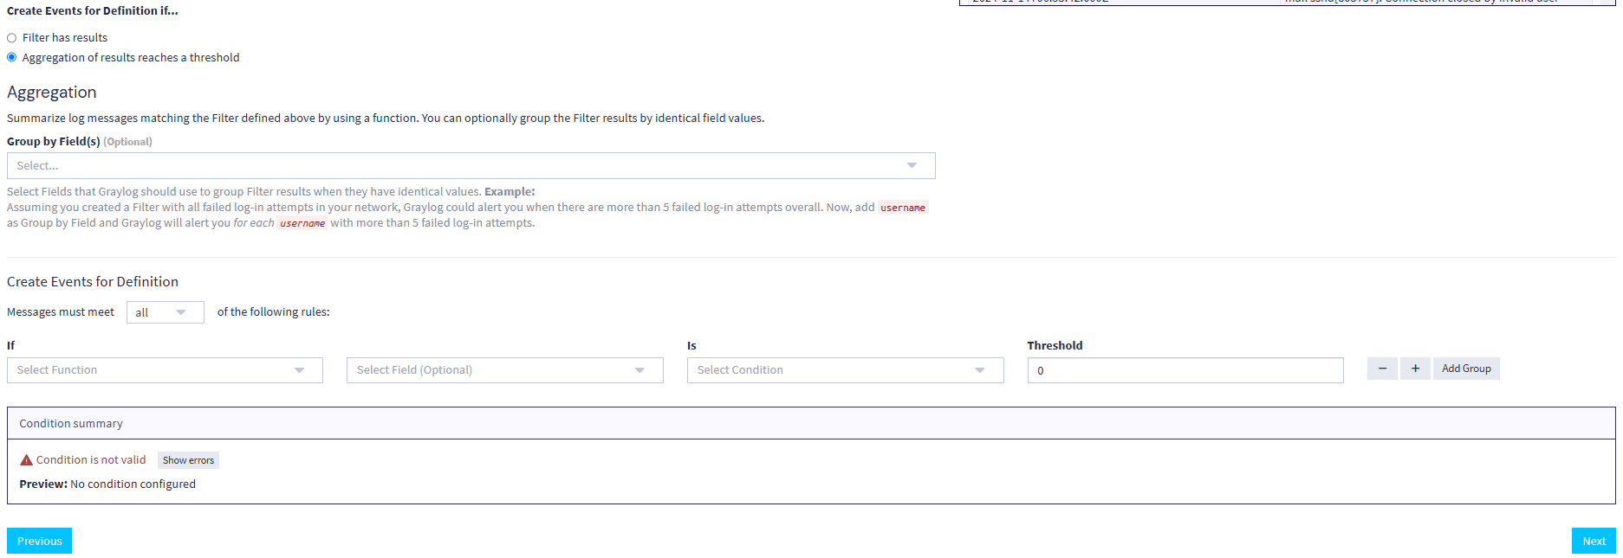Expand the Select Condition dropdown
The height and width of the screenshot is (558, 1623).
point(845,370)
